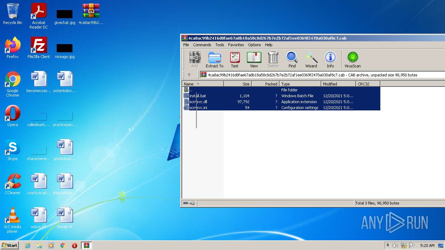Select Opera desktop shortcut
The width and height of the screenshot is (445, 250).
[x=13, y=116]
